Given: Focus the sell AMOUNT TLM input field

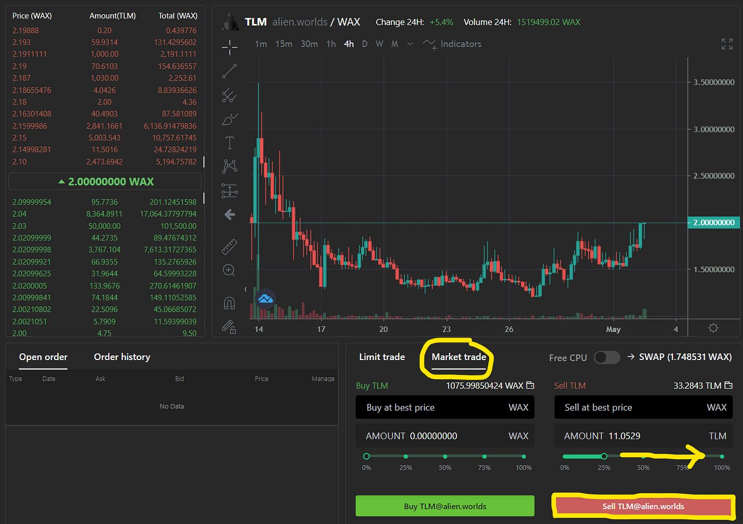Looking at the screenshot, I should (x=643, y=436).
